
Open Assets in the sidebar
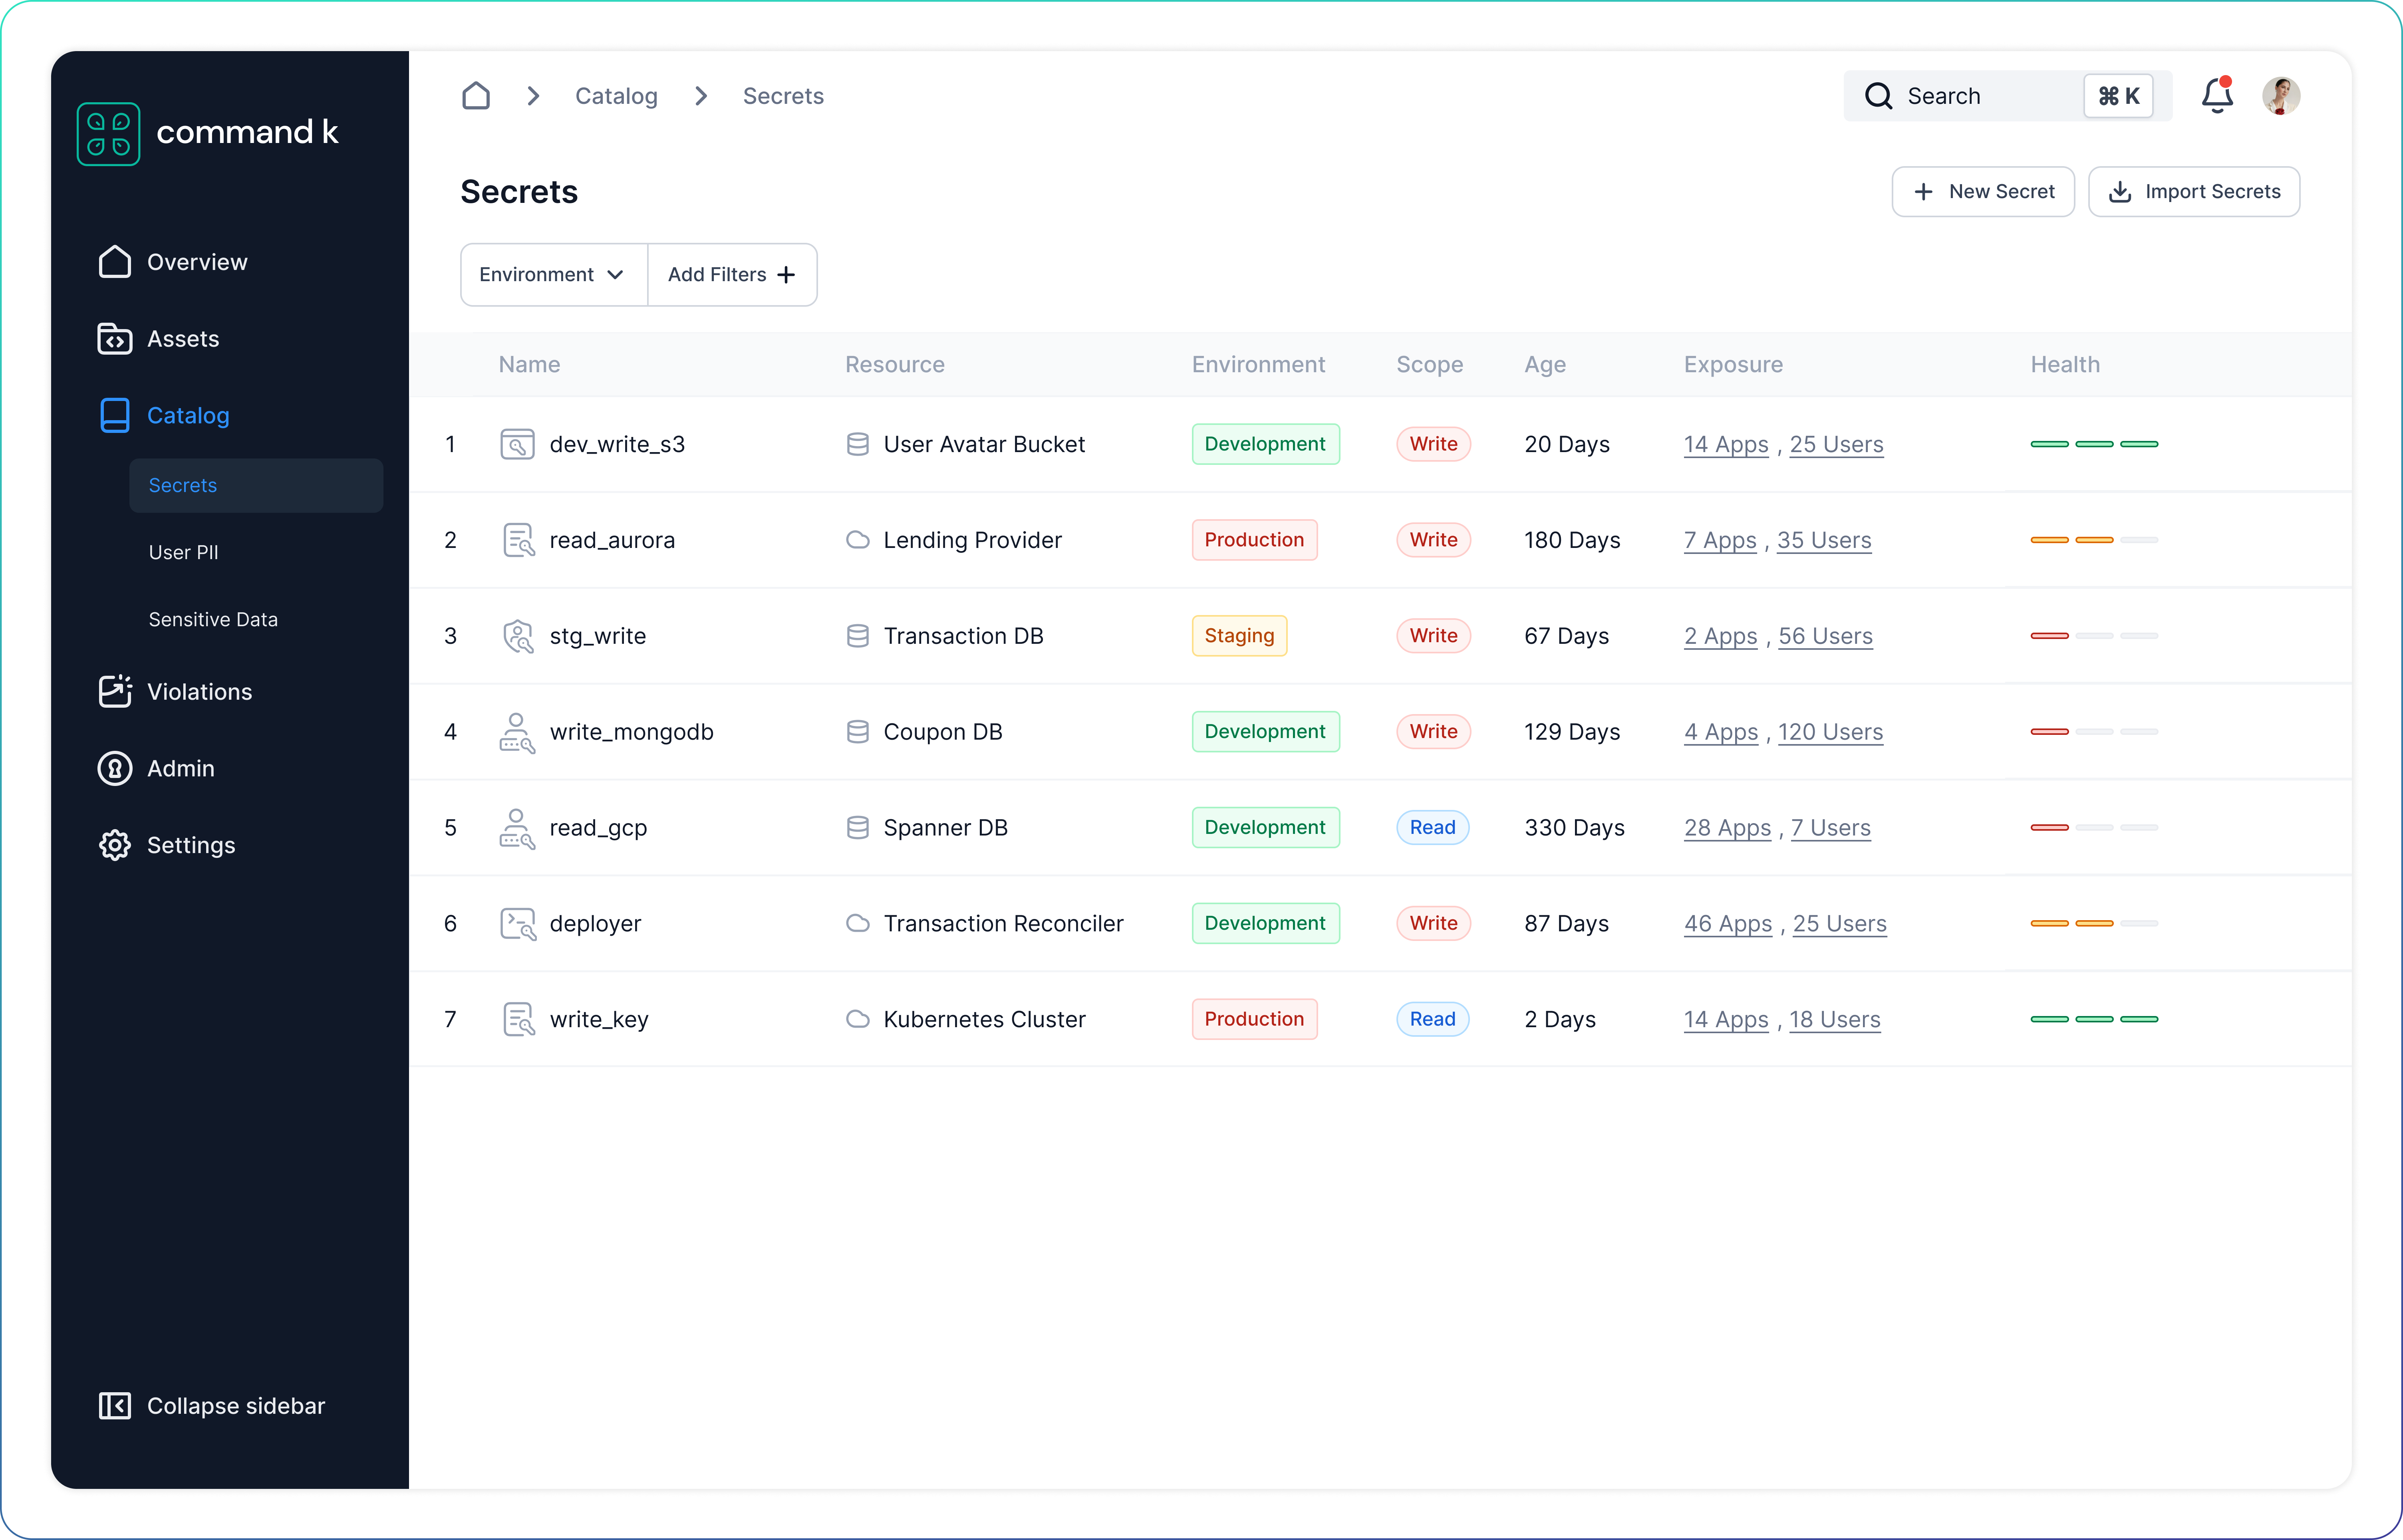[x=183, y=339]
